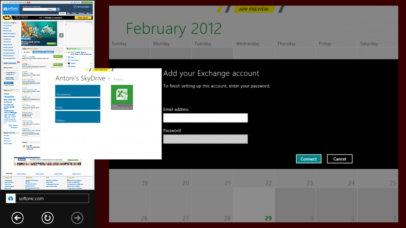Screen dimensions: 406x228
Task: Click the blue Subscribe button in newsletter box
Action: coord(9,83)
